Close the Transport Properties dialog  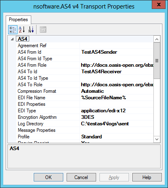point(159,5)
